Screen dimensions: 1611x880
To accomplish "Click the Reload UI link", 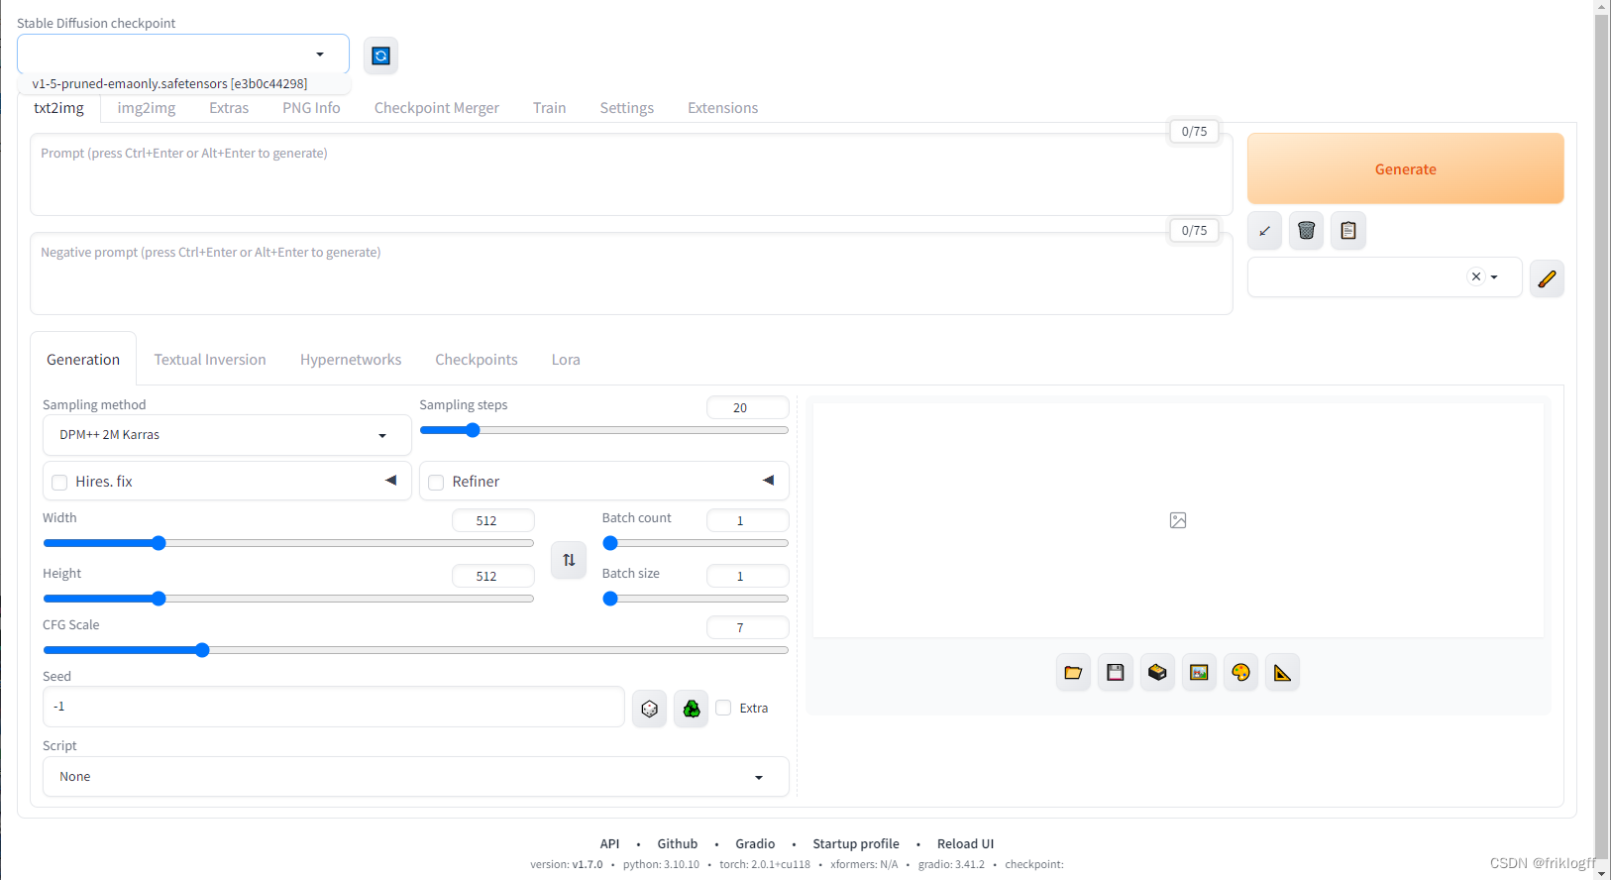I will 965,844.
